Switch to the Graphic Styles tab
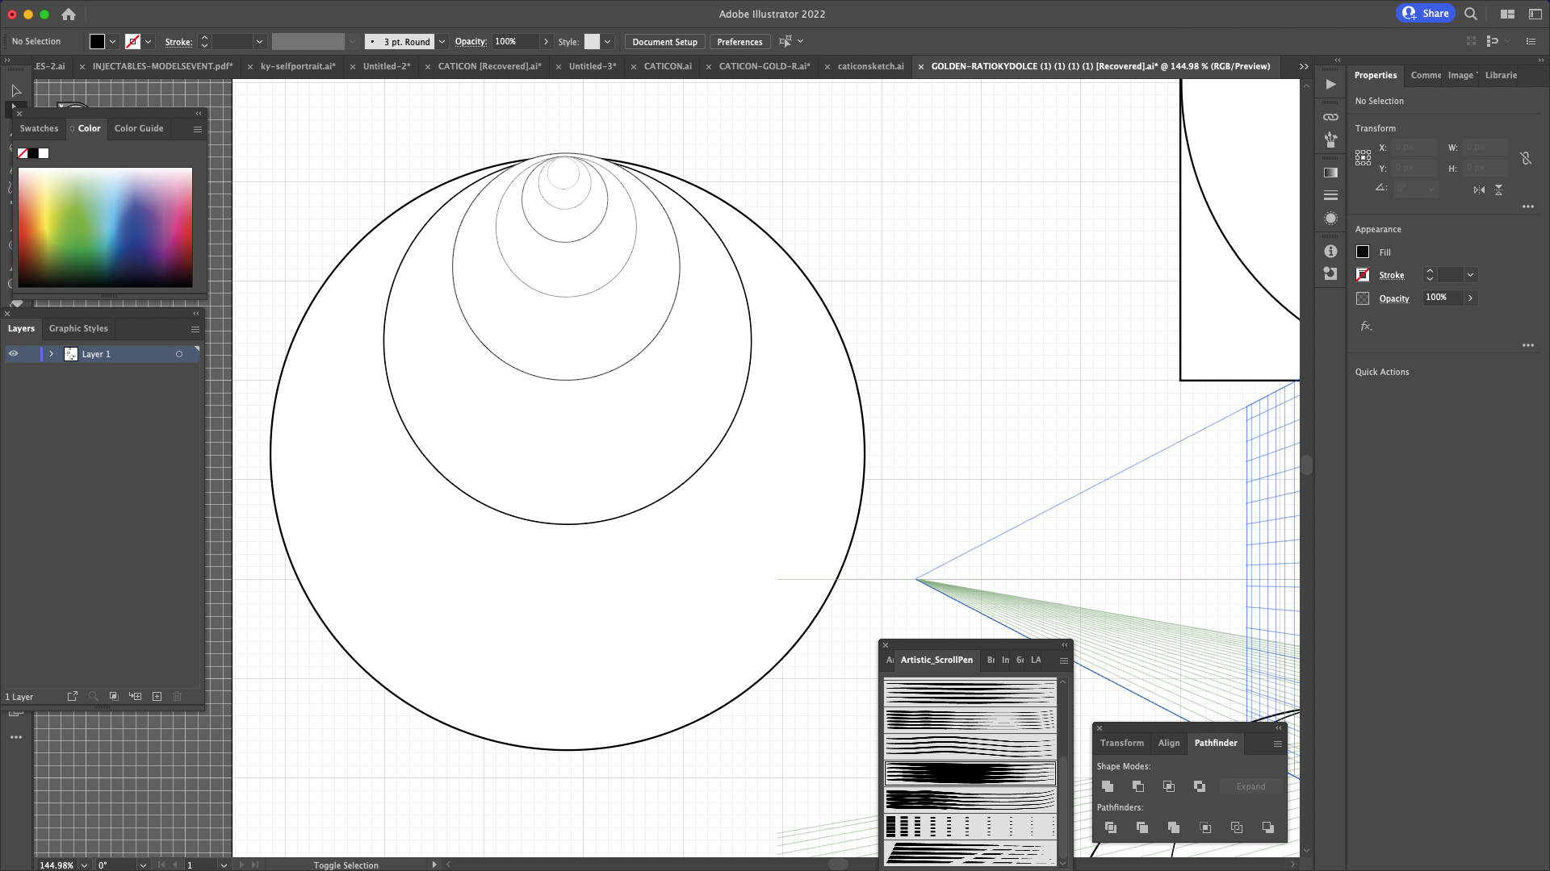Screen dimensions: 1550x871 [78, 328]
